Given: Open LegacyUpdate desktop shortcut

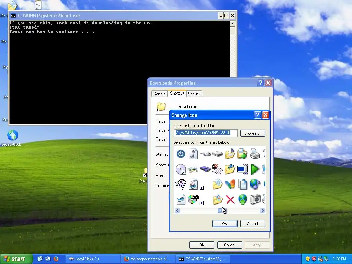Looking at the screenshot, I should pos(13,138).
